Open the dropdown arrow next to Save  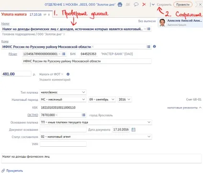(x=153, y=4)
